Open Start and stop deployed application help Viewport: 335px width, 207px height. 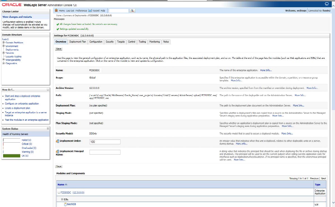(x=22, y=97)
